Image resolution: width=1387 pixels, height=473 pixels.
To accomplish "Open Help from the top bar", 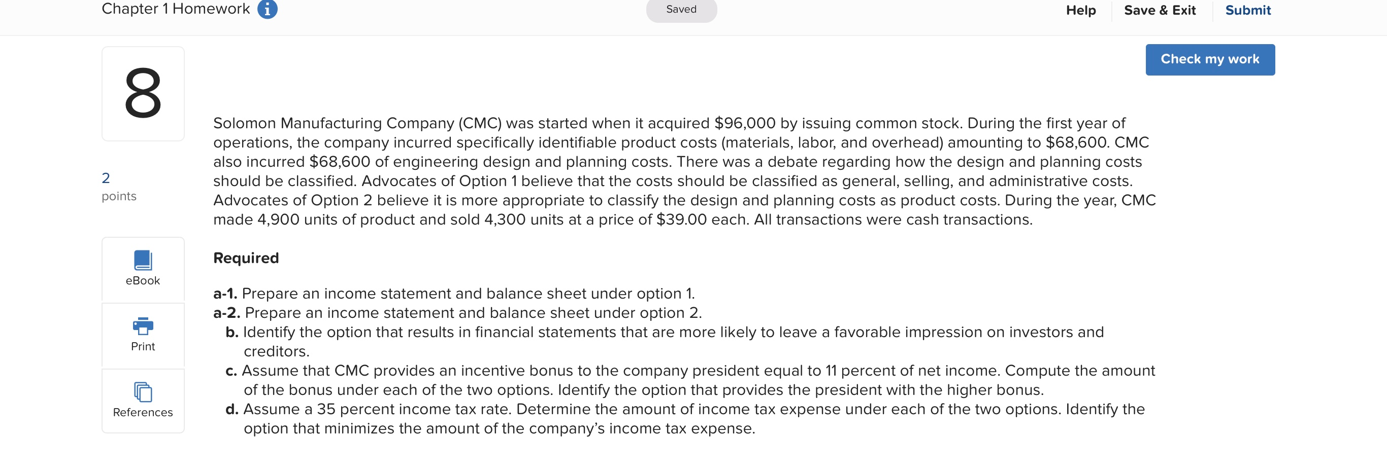I will 1081,10.
